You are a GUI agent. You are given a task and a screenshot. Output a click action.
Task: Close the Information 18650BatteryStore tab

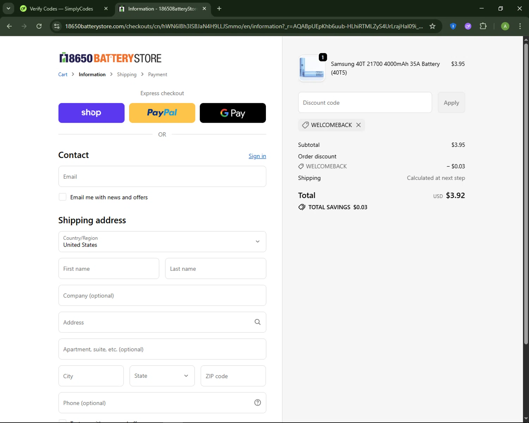click(204, 8)
